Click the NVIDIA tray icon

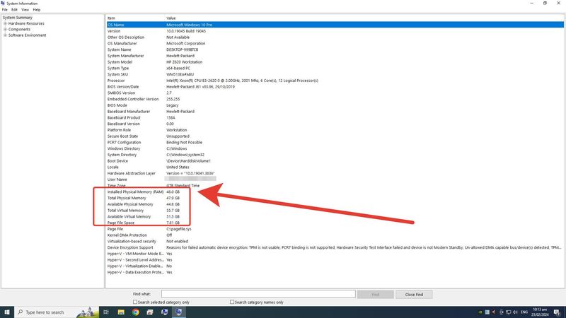tap(480, 312)
